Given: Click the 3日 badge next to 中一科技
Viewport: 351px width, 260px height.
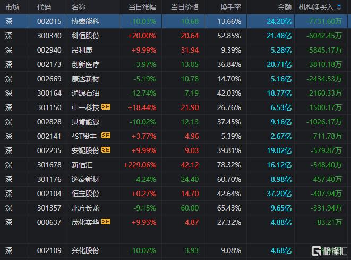Looking at the screenshot, I should [106, 107].
